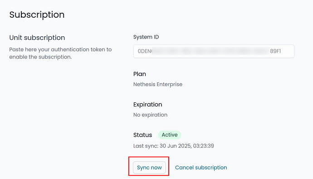The height and width of the screenshot is (179, 313).
Task: Select the No expiration value text
Action: click(150, 115)
